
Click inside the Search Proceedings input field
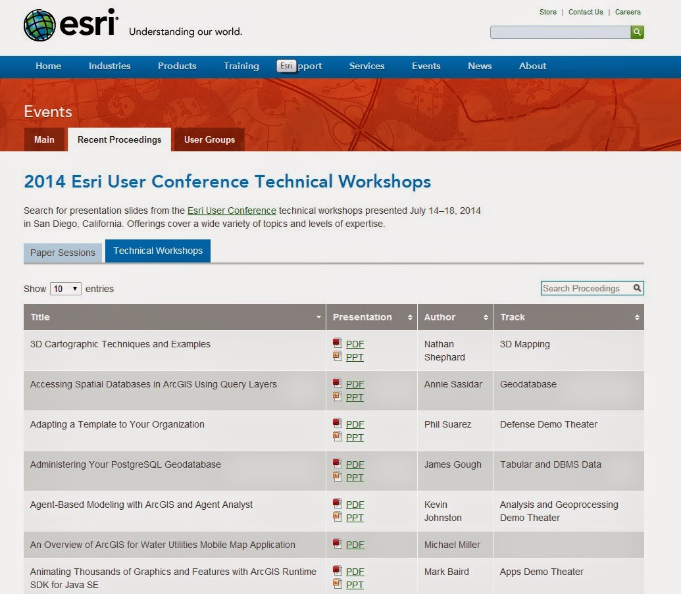pos(586,288)
